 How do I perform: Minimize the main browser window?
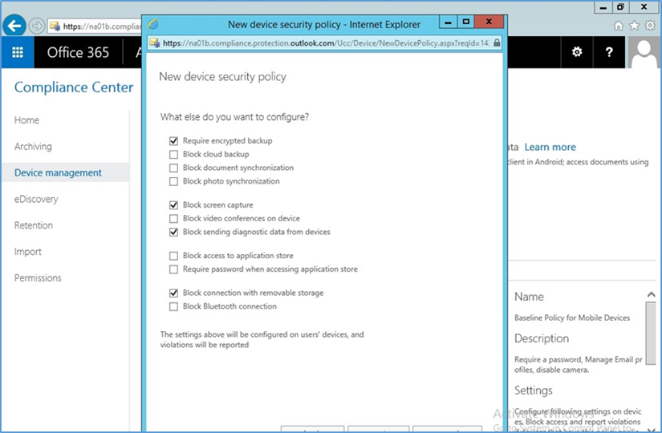[603, 7]
